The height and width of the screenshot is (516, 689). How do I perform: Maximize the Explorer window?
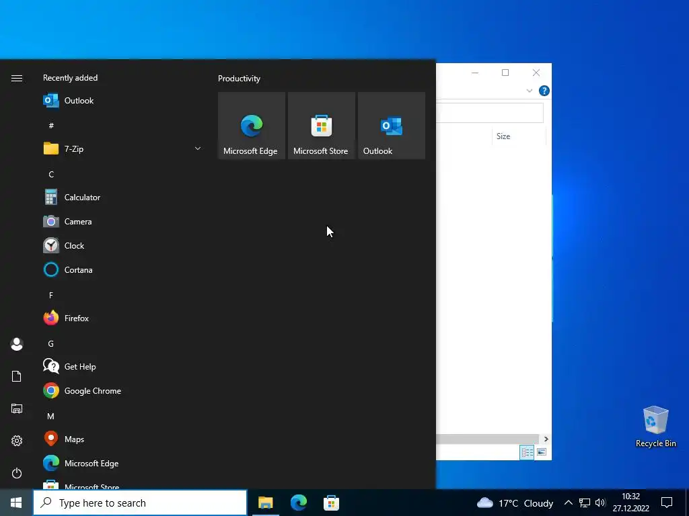click(505, 73)
